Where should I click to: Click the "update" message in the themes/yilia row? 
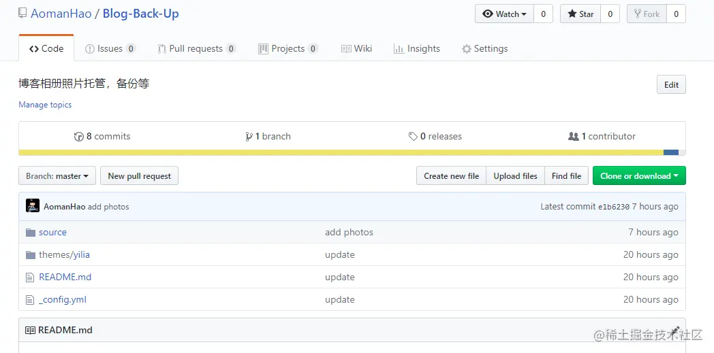click(340, 254)
